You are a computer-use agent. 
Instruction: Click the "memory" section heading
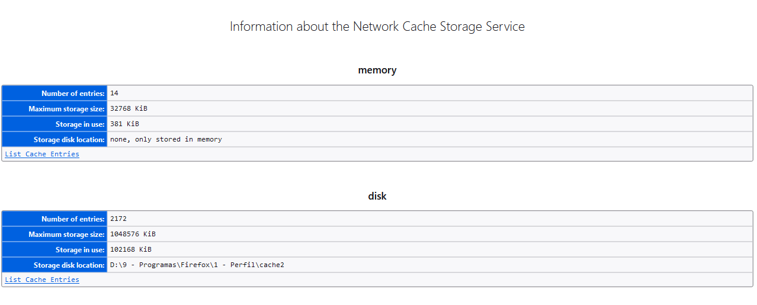(377, 70)
